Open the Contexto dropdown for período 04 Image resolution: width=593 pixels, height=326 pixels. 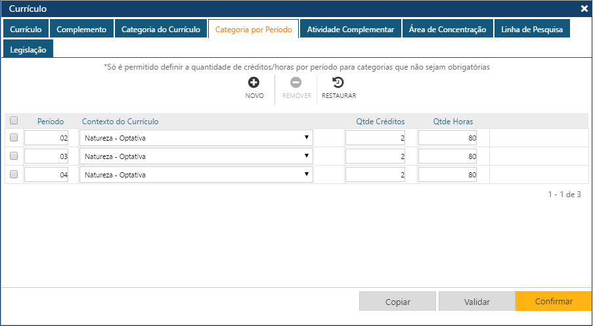tap(196, 175)
